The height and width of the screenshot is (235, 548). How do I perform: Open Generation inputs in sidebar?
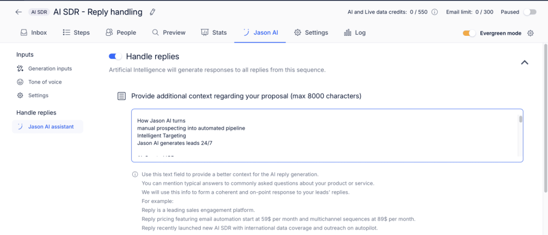[x=44, y=69]
